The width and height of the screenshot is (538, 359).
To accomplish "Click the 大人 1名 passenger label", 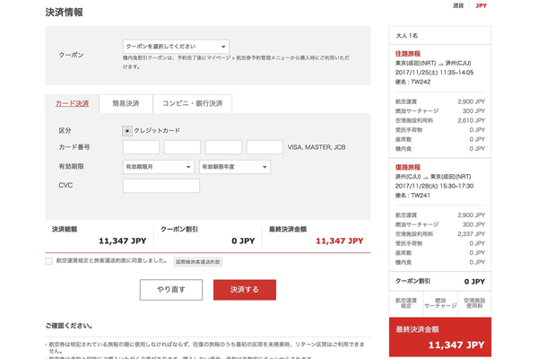I will (x=407, y=35).
